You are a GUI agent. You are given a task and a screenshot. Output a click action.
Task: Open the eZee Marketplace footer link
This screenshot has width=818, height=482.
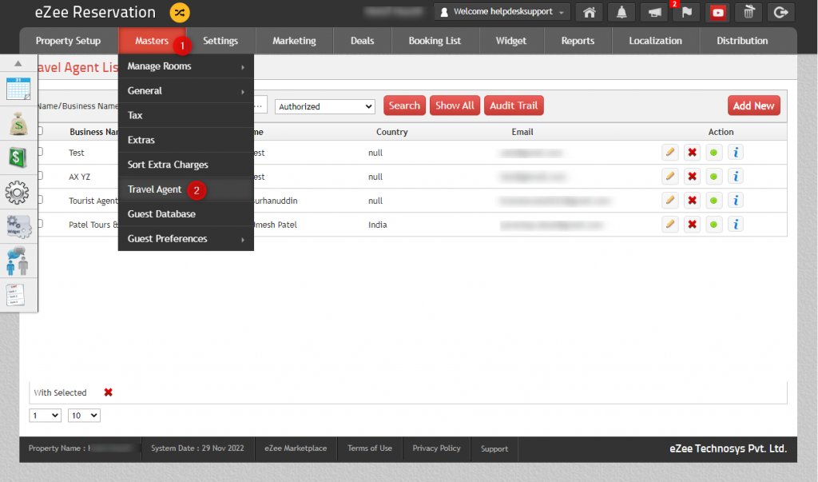tap(296, 448)
